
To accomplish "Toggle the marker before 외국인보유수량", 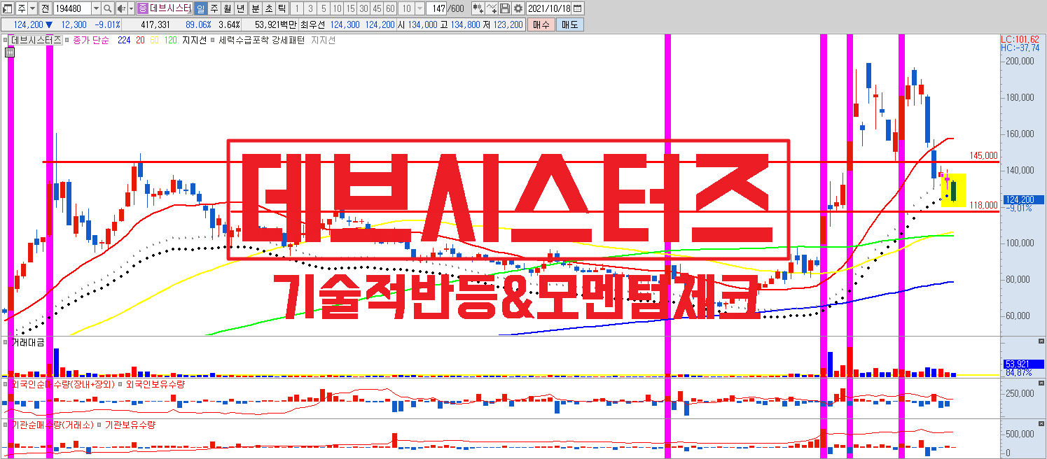I will [120, 384].
